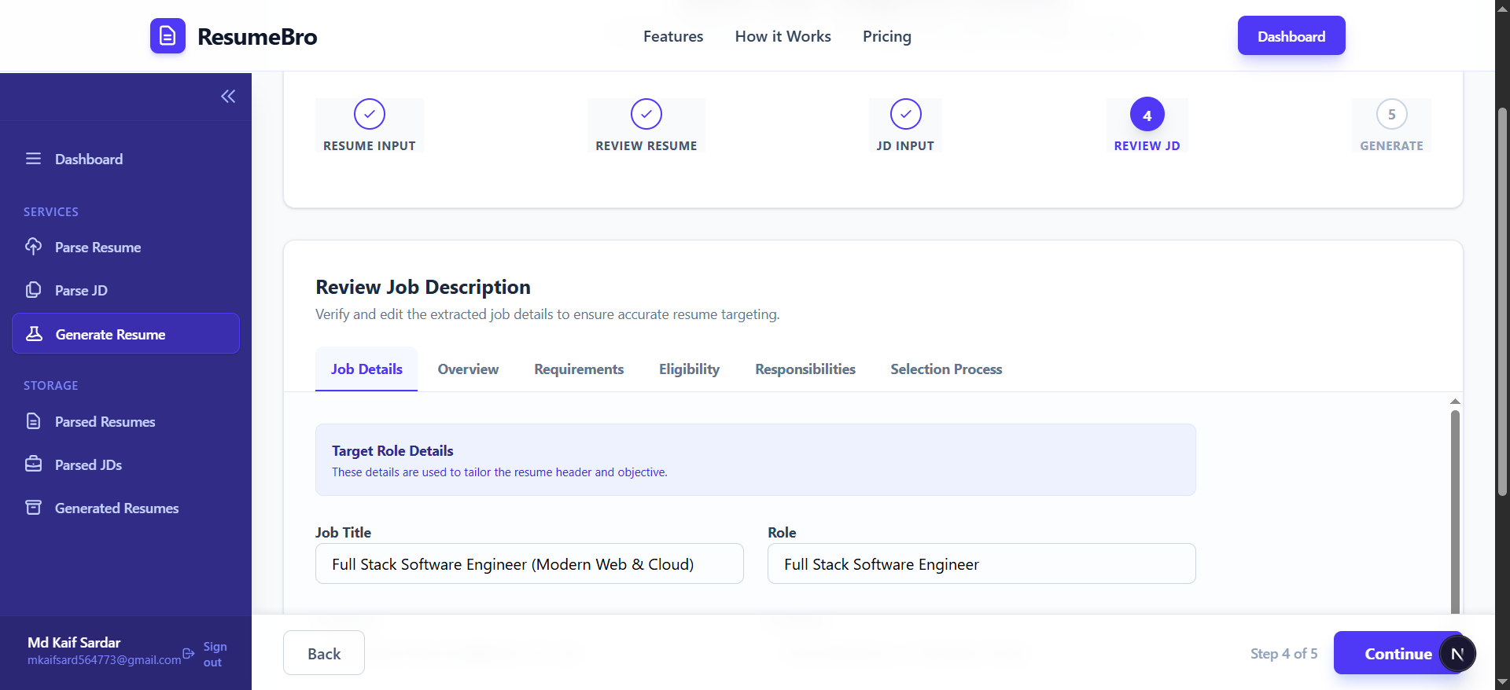Viewport: 1510px width, 690px height.
Task: Click the Back button
Action: pos(323,653)
